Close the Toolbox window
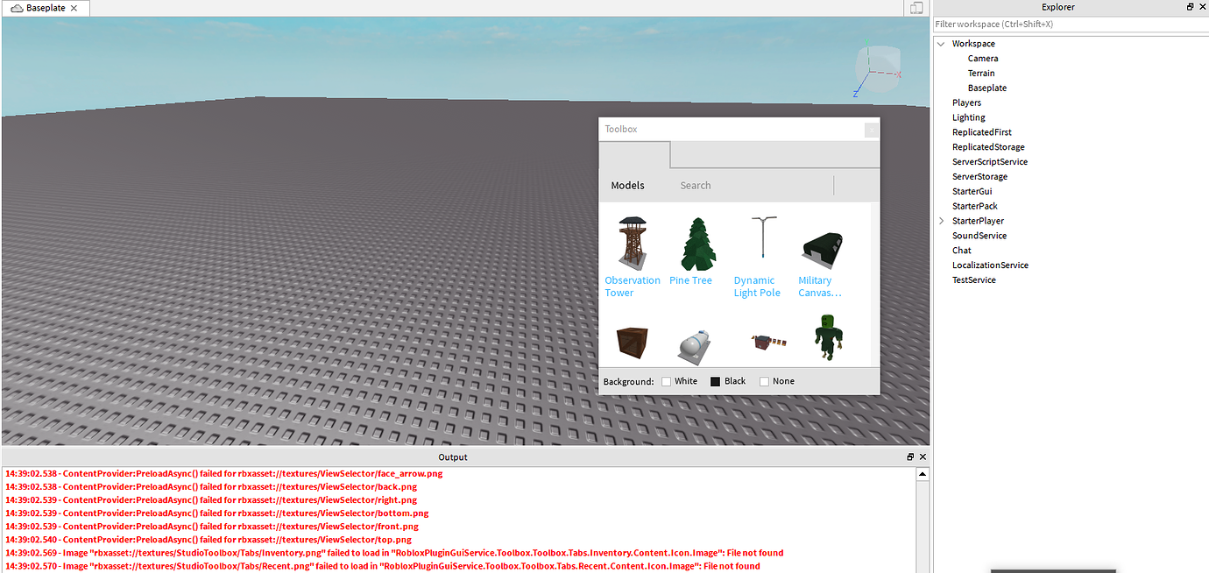The width and height of the screenshot is (1209, 573). pyautogui.click(x=871, y=130)
